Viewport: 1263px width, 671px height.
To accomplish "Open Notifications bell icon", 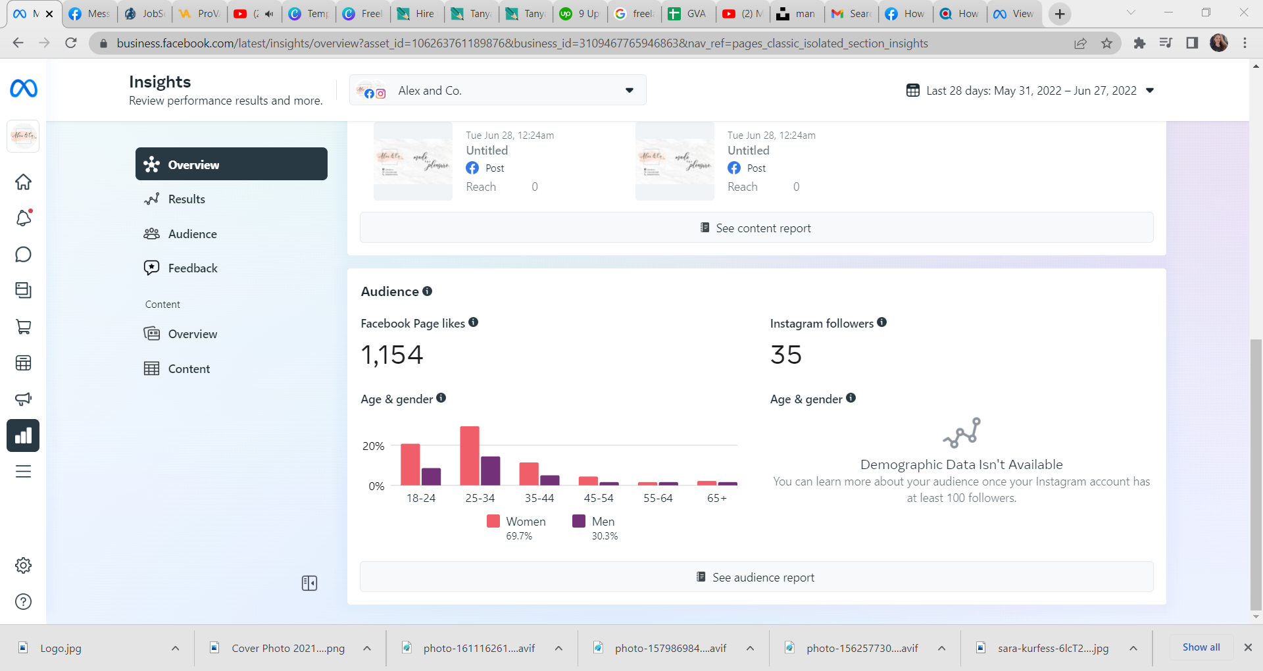I will pyautogui.click(x=23, y=218).
